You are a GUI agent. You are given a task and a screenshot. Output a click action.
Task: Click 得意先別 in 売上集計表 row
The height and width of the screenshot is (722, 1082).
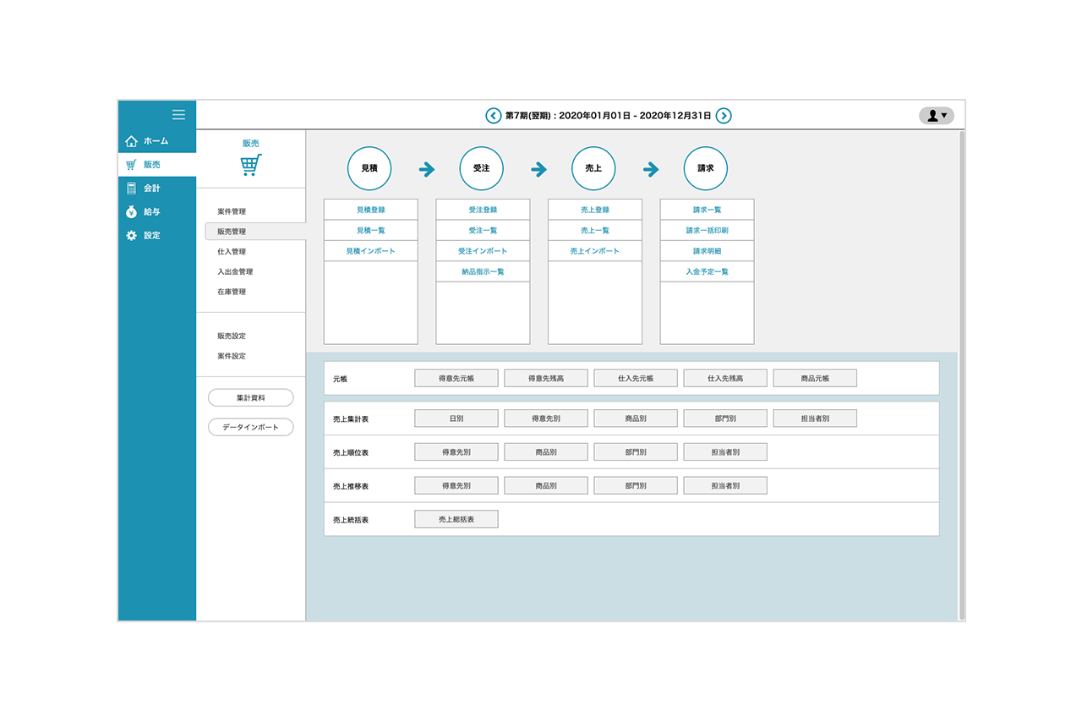coord(546,418)
